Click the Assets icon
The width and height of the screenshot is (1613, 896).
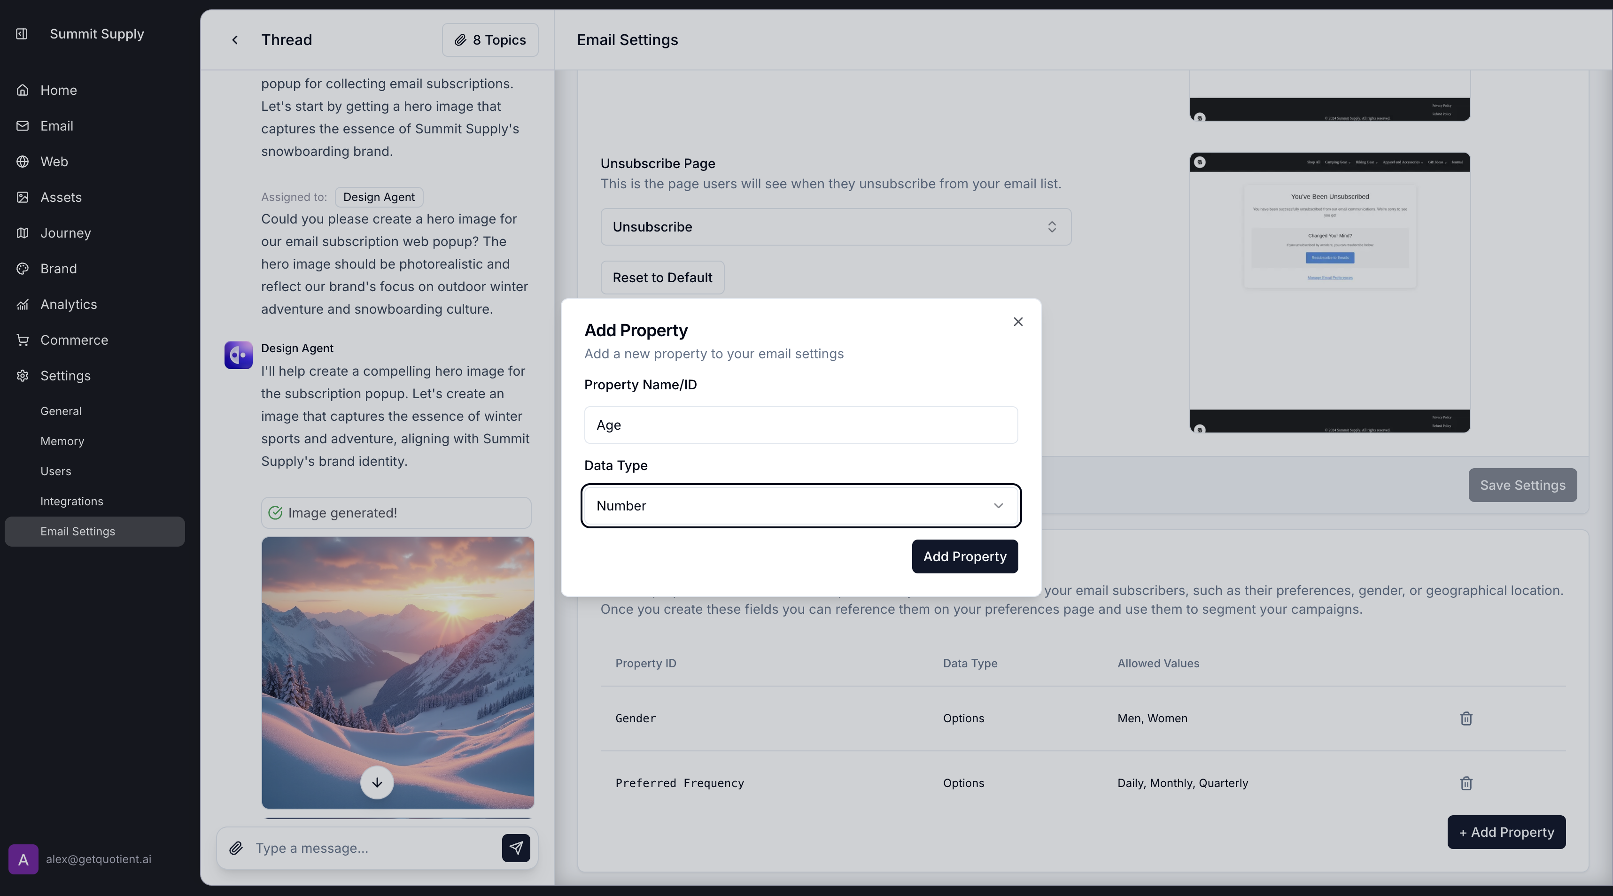(23, 197)
